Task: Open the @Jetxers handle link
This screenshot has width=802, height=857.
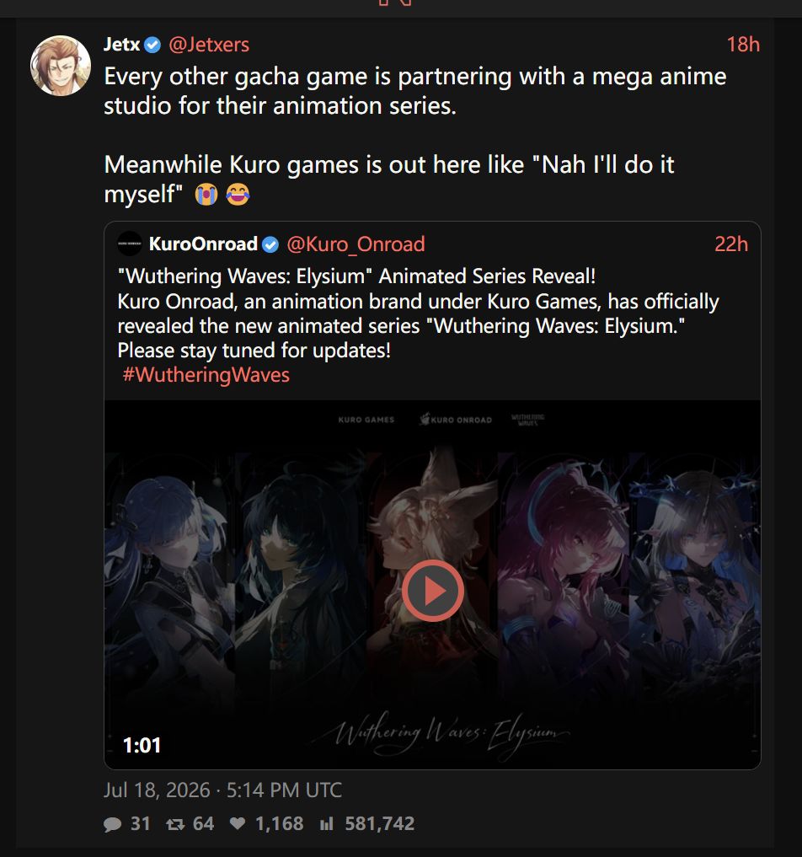Action: pos(209,45)
